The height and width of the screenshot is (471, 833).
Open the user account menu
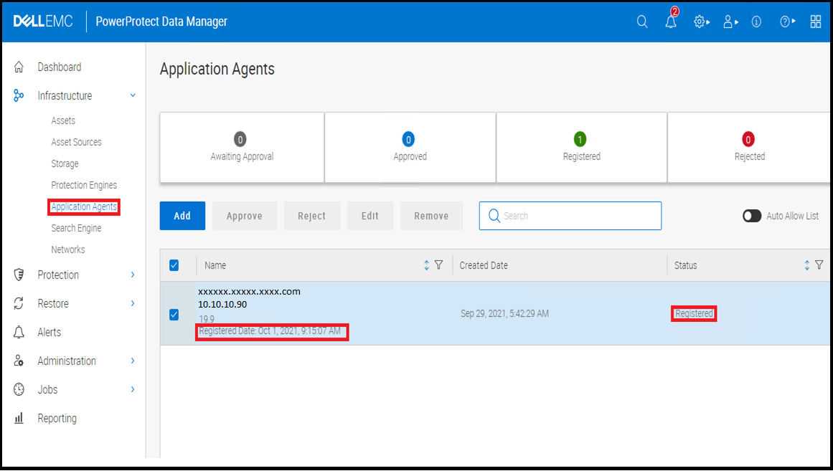(730, 22)
